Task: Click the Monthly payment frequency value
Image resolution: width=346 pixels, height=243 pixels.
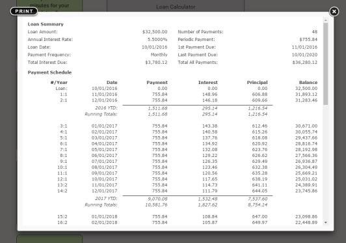Action: [x=159, y=55]
